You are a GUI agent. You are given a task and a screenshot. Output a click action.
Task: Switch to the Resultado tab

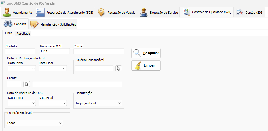coord(23,34)
